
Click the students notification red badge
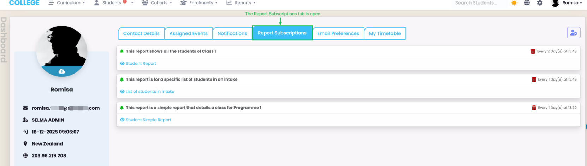[125, 2]
